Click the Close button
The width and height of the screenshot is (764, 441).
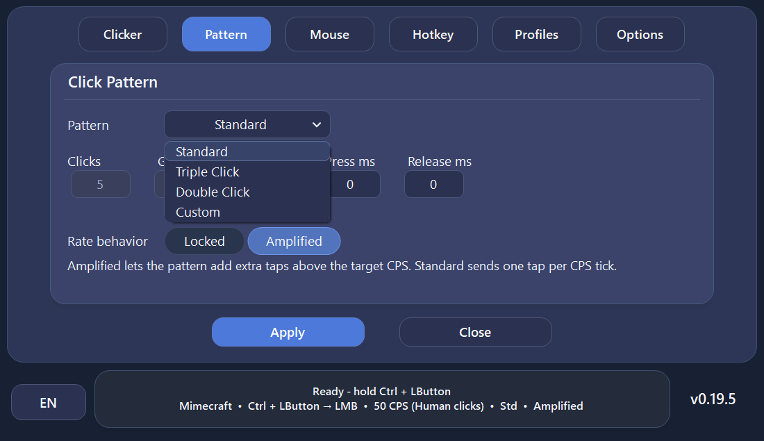pos(476,333)
